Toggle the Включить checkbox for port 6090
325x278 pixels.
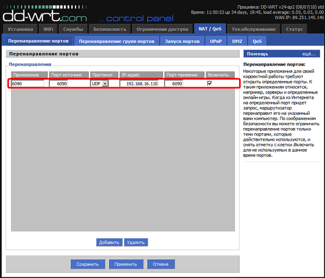(210, 84)
